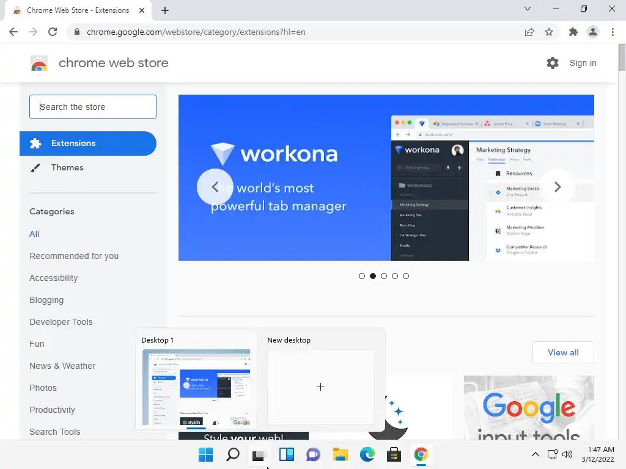Open Google Input Tools card

coord(529,407)
